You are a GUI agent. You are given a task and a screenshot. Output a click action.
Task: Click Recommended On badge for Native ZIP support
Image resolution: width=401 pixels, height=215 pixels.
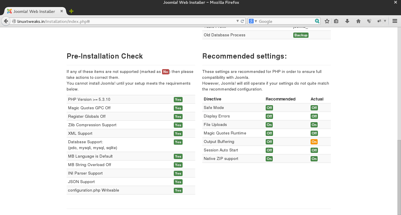point(269,159)
